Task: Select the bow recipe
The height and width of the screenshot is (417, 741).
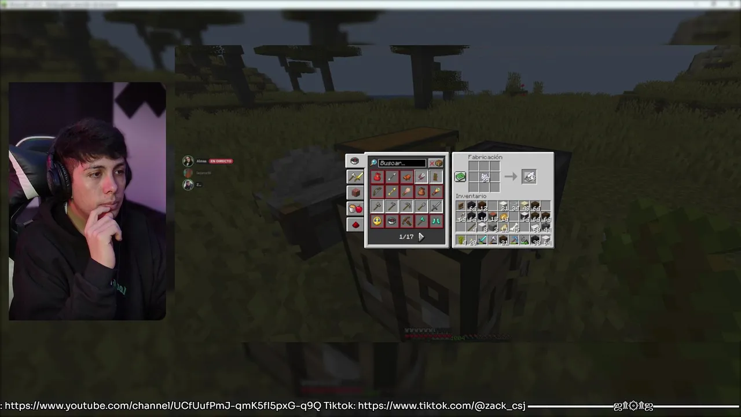Action: tap(377, 191)
